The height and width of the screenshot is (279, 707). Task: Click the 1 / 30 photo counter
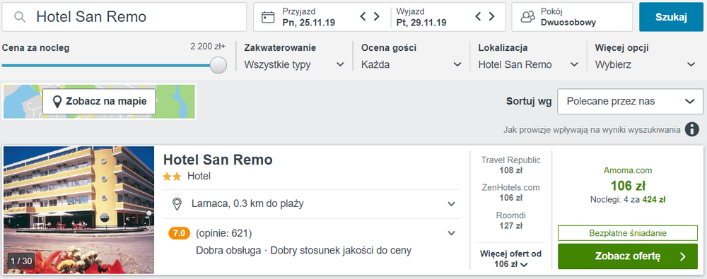click(21, 261)
